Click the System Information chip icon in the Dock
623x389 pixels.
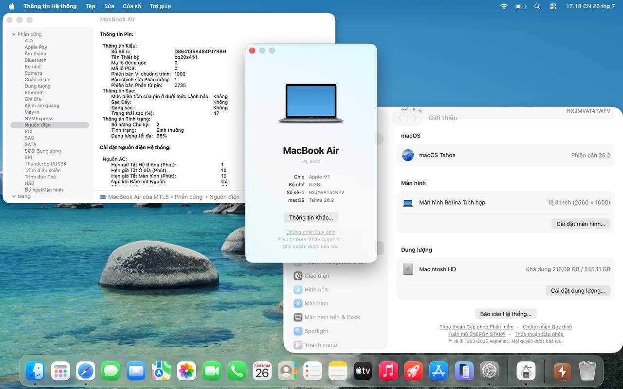click(x=526, y=371)
